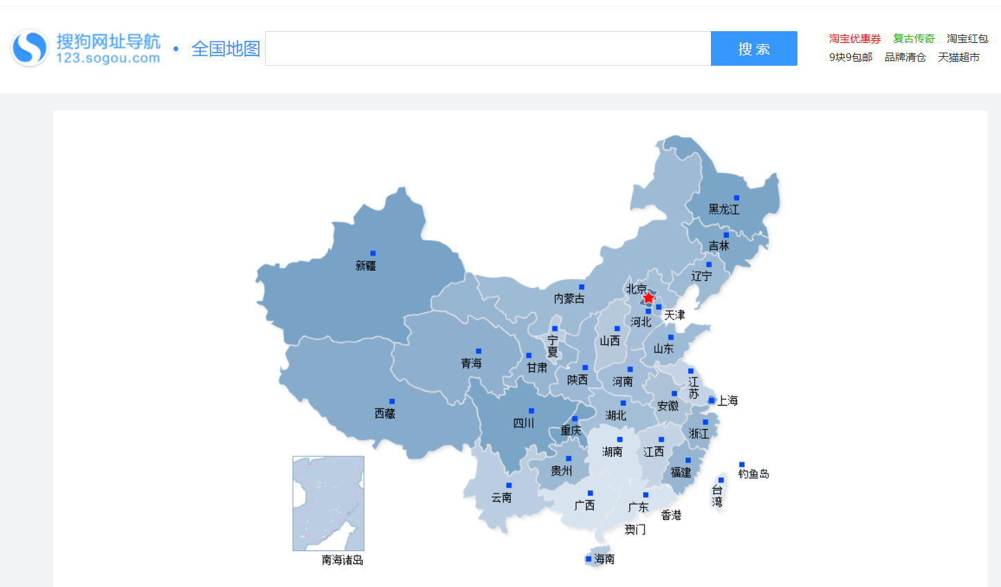Select 台湾 on the map
Screen dimensions: 1001x587
coord(717,496)
